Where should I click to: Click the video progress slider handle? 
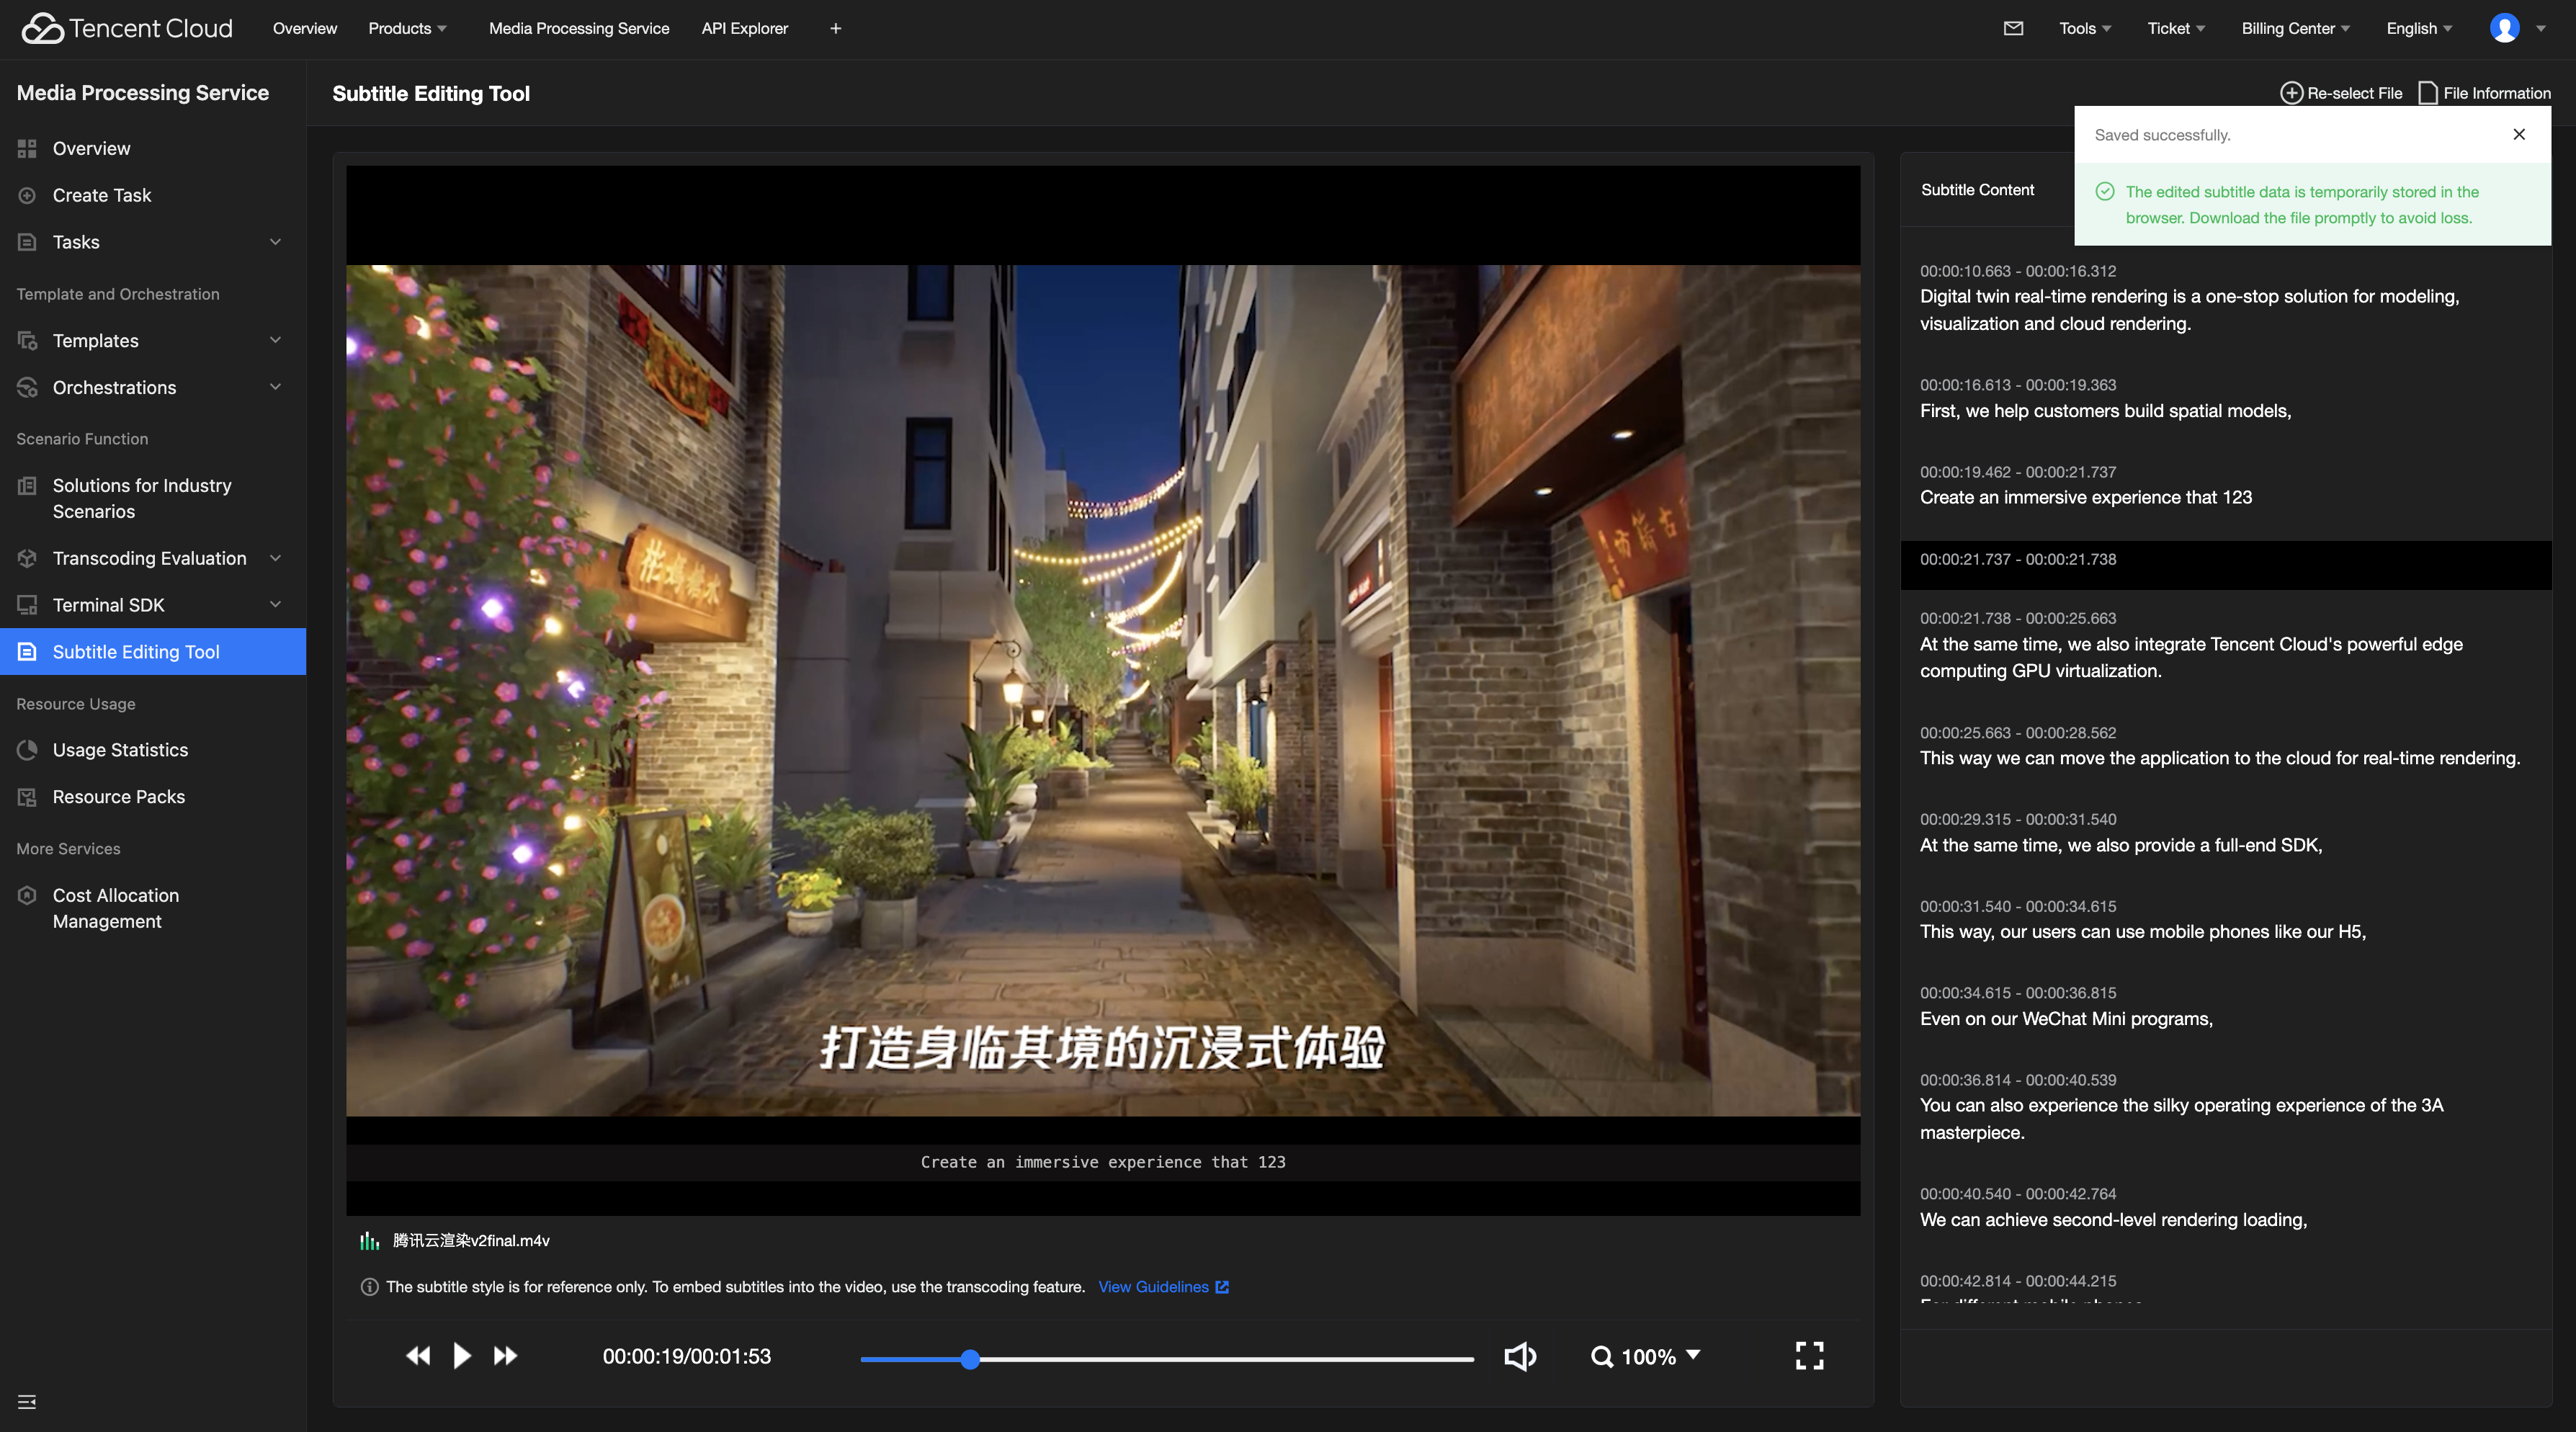(x=969, y=1359)
